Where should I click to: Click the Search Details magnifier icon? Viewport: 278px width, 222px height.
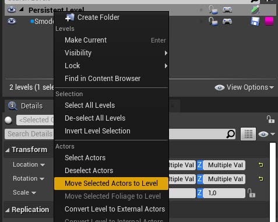(231, 134)
